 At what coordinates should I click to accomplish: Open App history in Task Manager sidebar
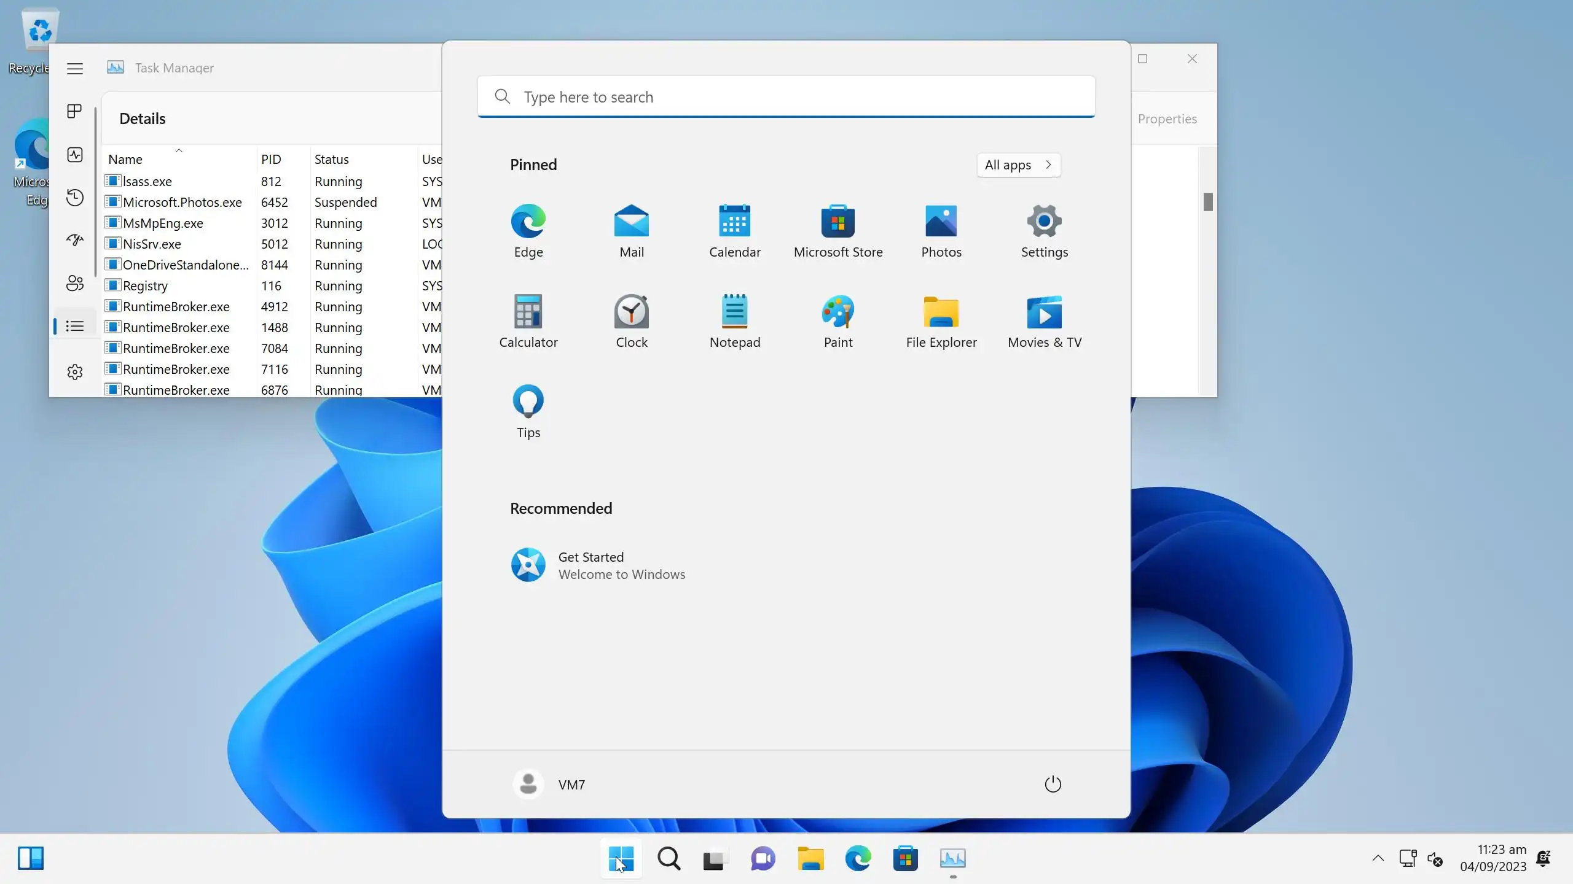[x=75, y=198]
